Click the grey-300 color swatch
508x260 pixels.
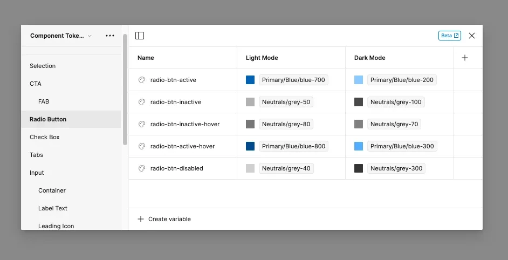click(x=359, y=168)
